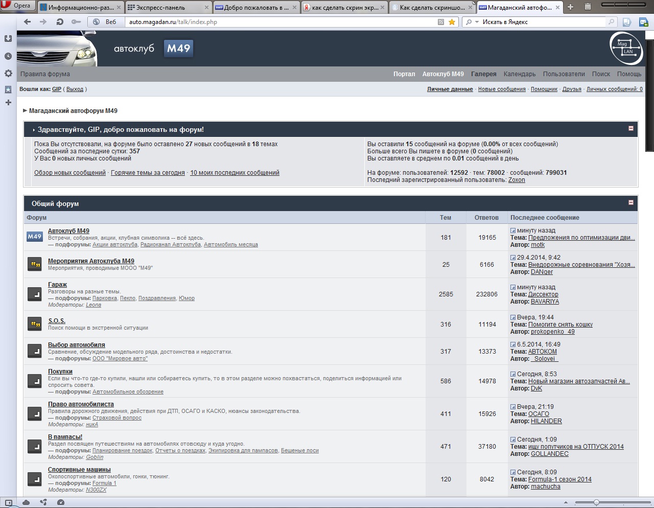Adjust the page zoom slider
654x508 pixels.
(596, 502)
